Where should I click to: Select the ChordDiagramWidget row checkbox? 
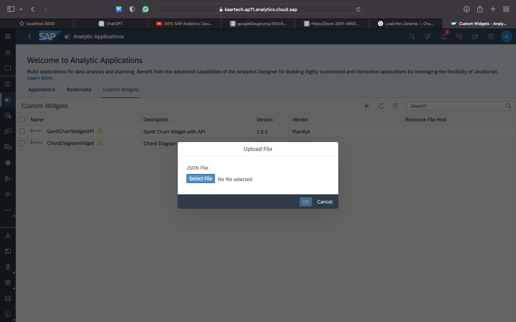tap(22, 143)
